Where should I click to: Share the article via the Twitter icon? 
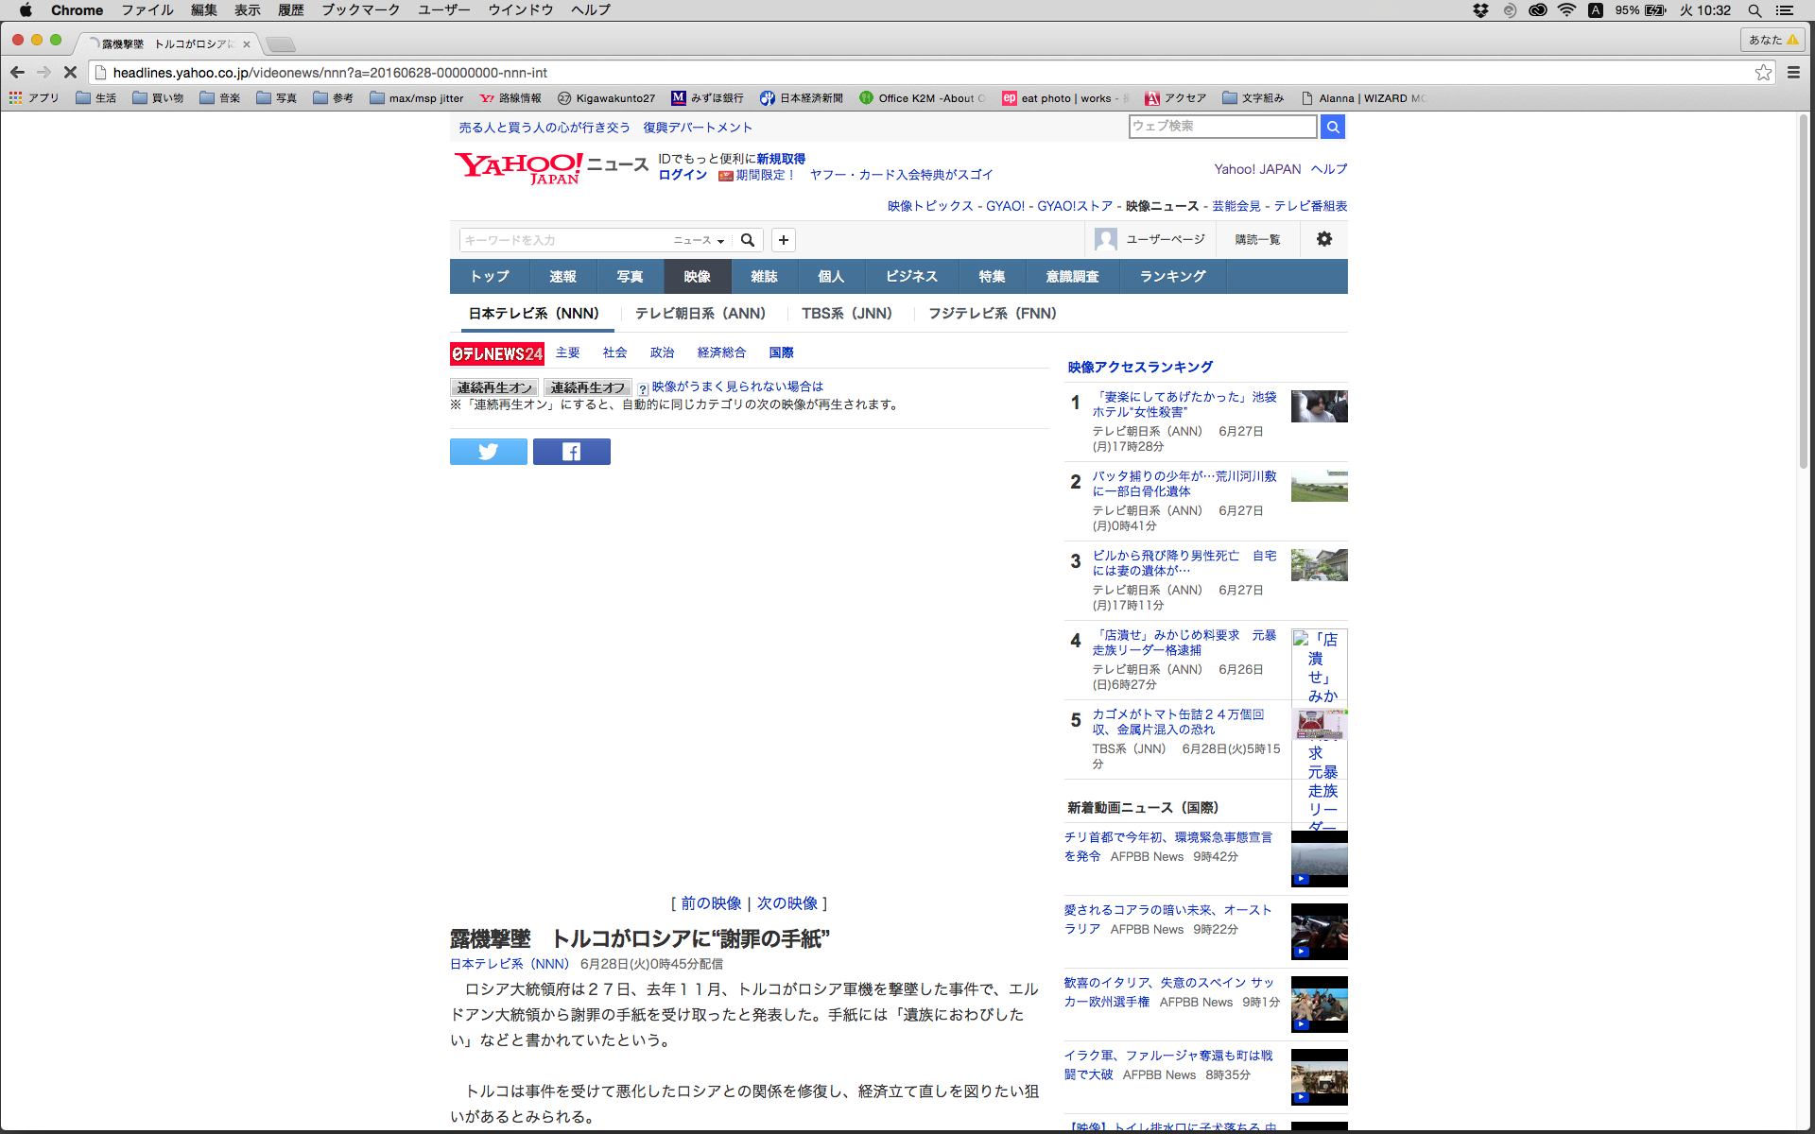[x=488, y=452]
